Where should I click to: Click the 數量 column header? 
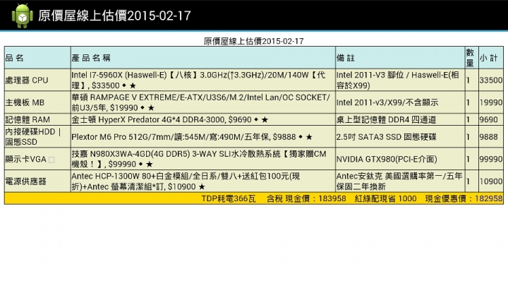click(x=472, y=58)
